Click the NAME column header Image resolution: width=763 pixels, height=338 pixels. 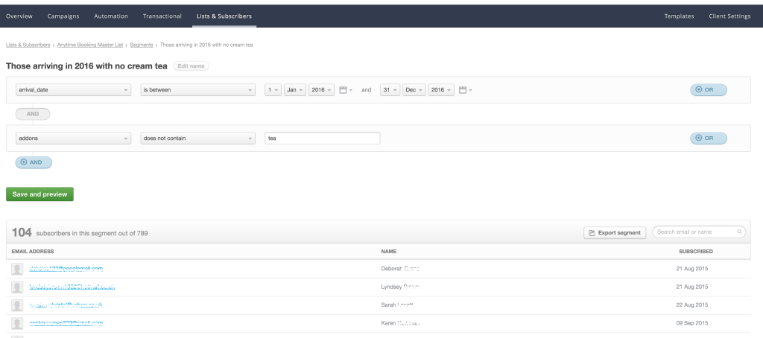389,252
